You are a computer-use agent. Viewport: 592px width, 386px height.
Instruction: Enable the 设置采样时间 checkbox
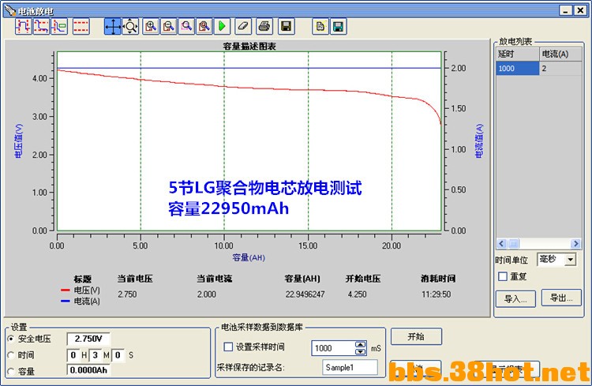pos(228,347)
